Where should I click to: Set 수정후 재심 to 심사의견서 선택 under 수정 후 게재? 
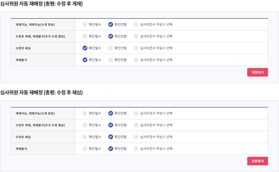point(136,48)
